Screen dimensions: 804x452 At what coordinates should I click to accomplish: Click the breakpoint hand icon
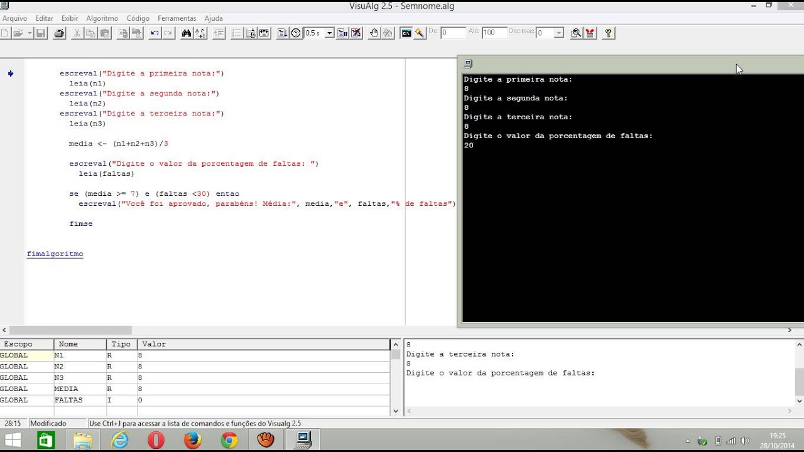click(x=374, y=33)
